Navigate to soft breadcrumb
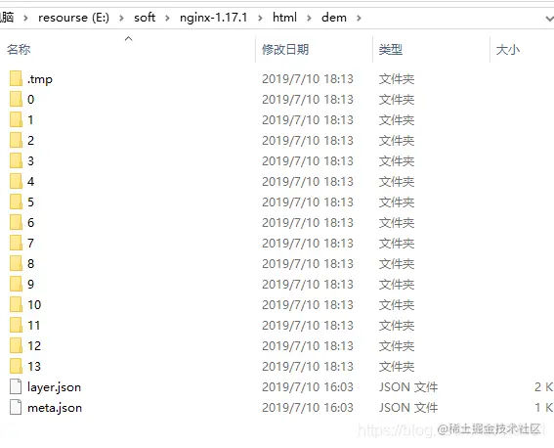Viewport: 554px width, 448px height. (145, 18)
